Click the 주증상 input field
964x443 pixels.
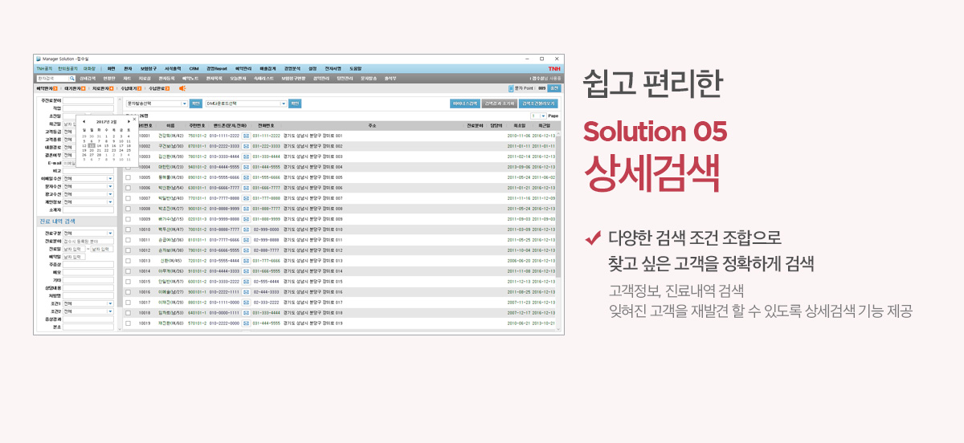(88, 265)
